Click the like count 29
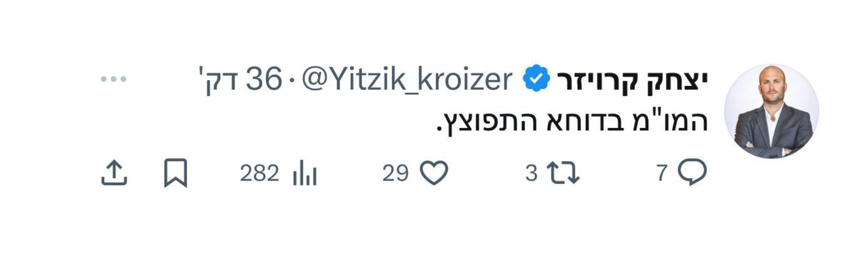Viewport: 860px width, 273px height. [395, 173]
